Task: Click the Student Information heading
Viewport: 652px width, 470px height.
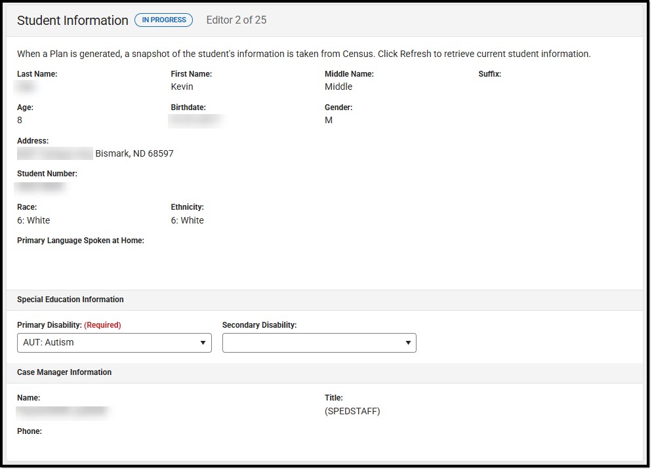Action: (72, 20)
